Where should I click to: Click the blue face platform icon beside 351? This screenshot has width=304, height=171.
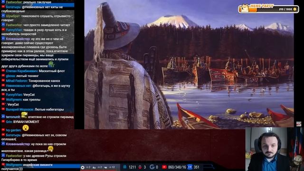coord(190,167)
